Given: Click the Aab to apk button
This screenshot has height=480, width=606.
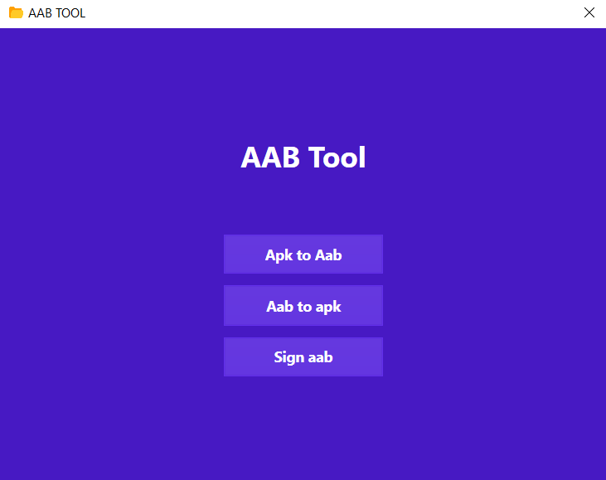Looking at the screenshot, I should coord(303,306).
